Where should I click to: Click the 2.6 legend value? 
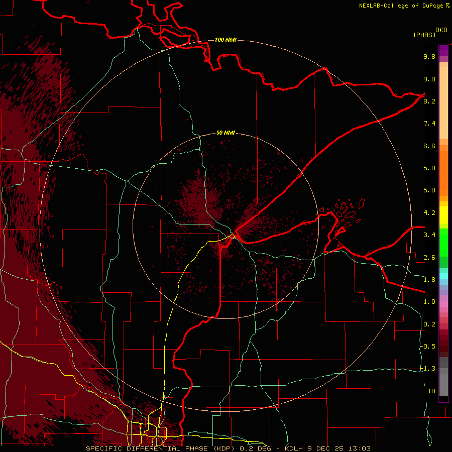tap(429, 258)
